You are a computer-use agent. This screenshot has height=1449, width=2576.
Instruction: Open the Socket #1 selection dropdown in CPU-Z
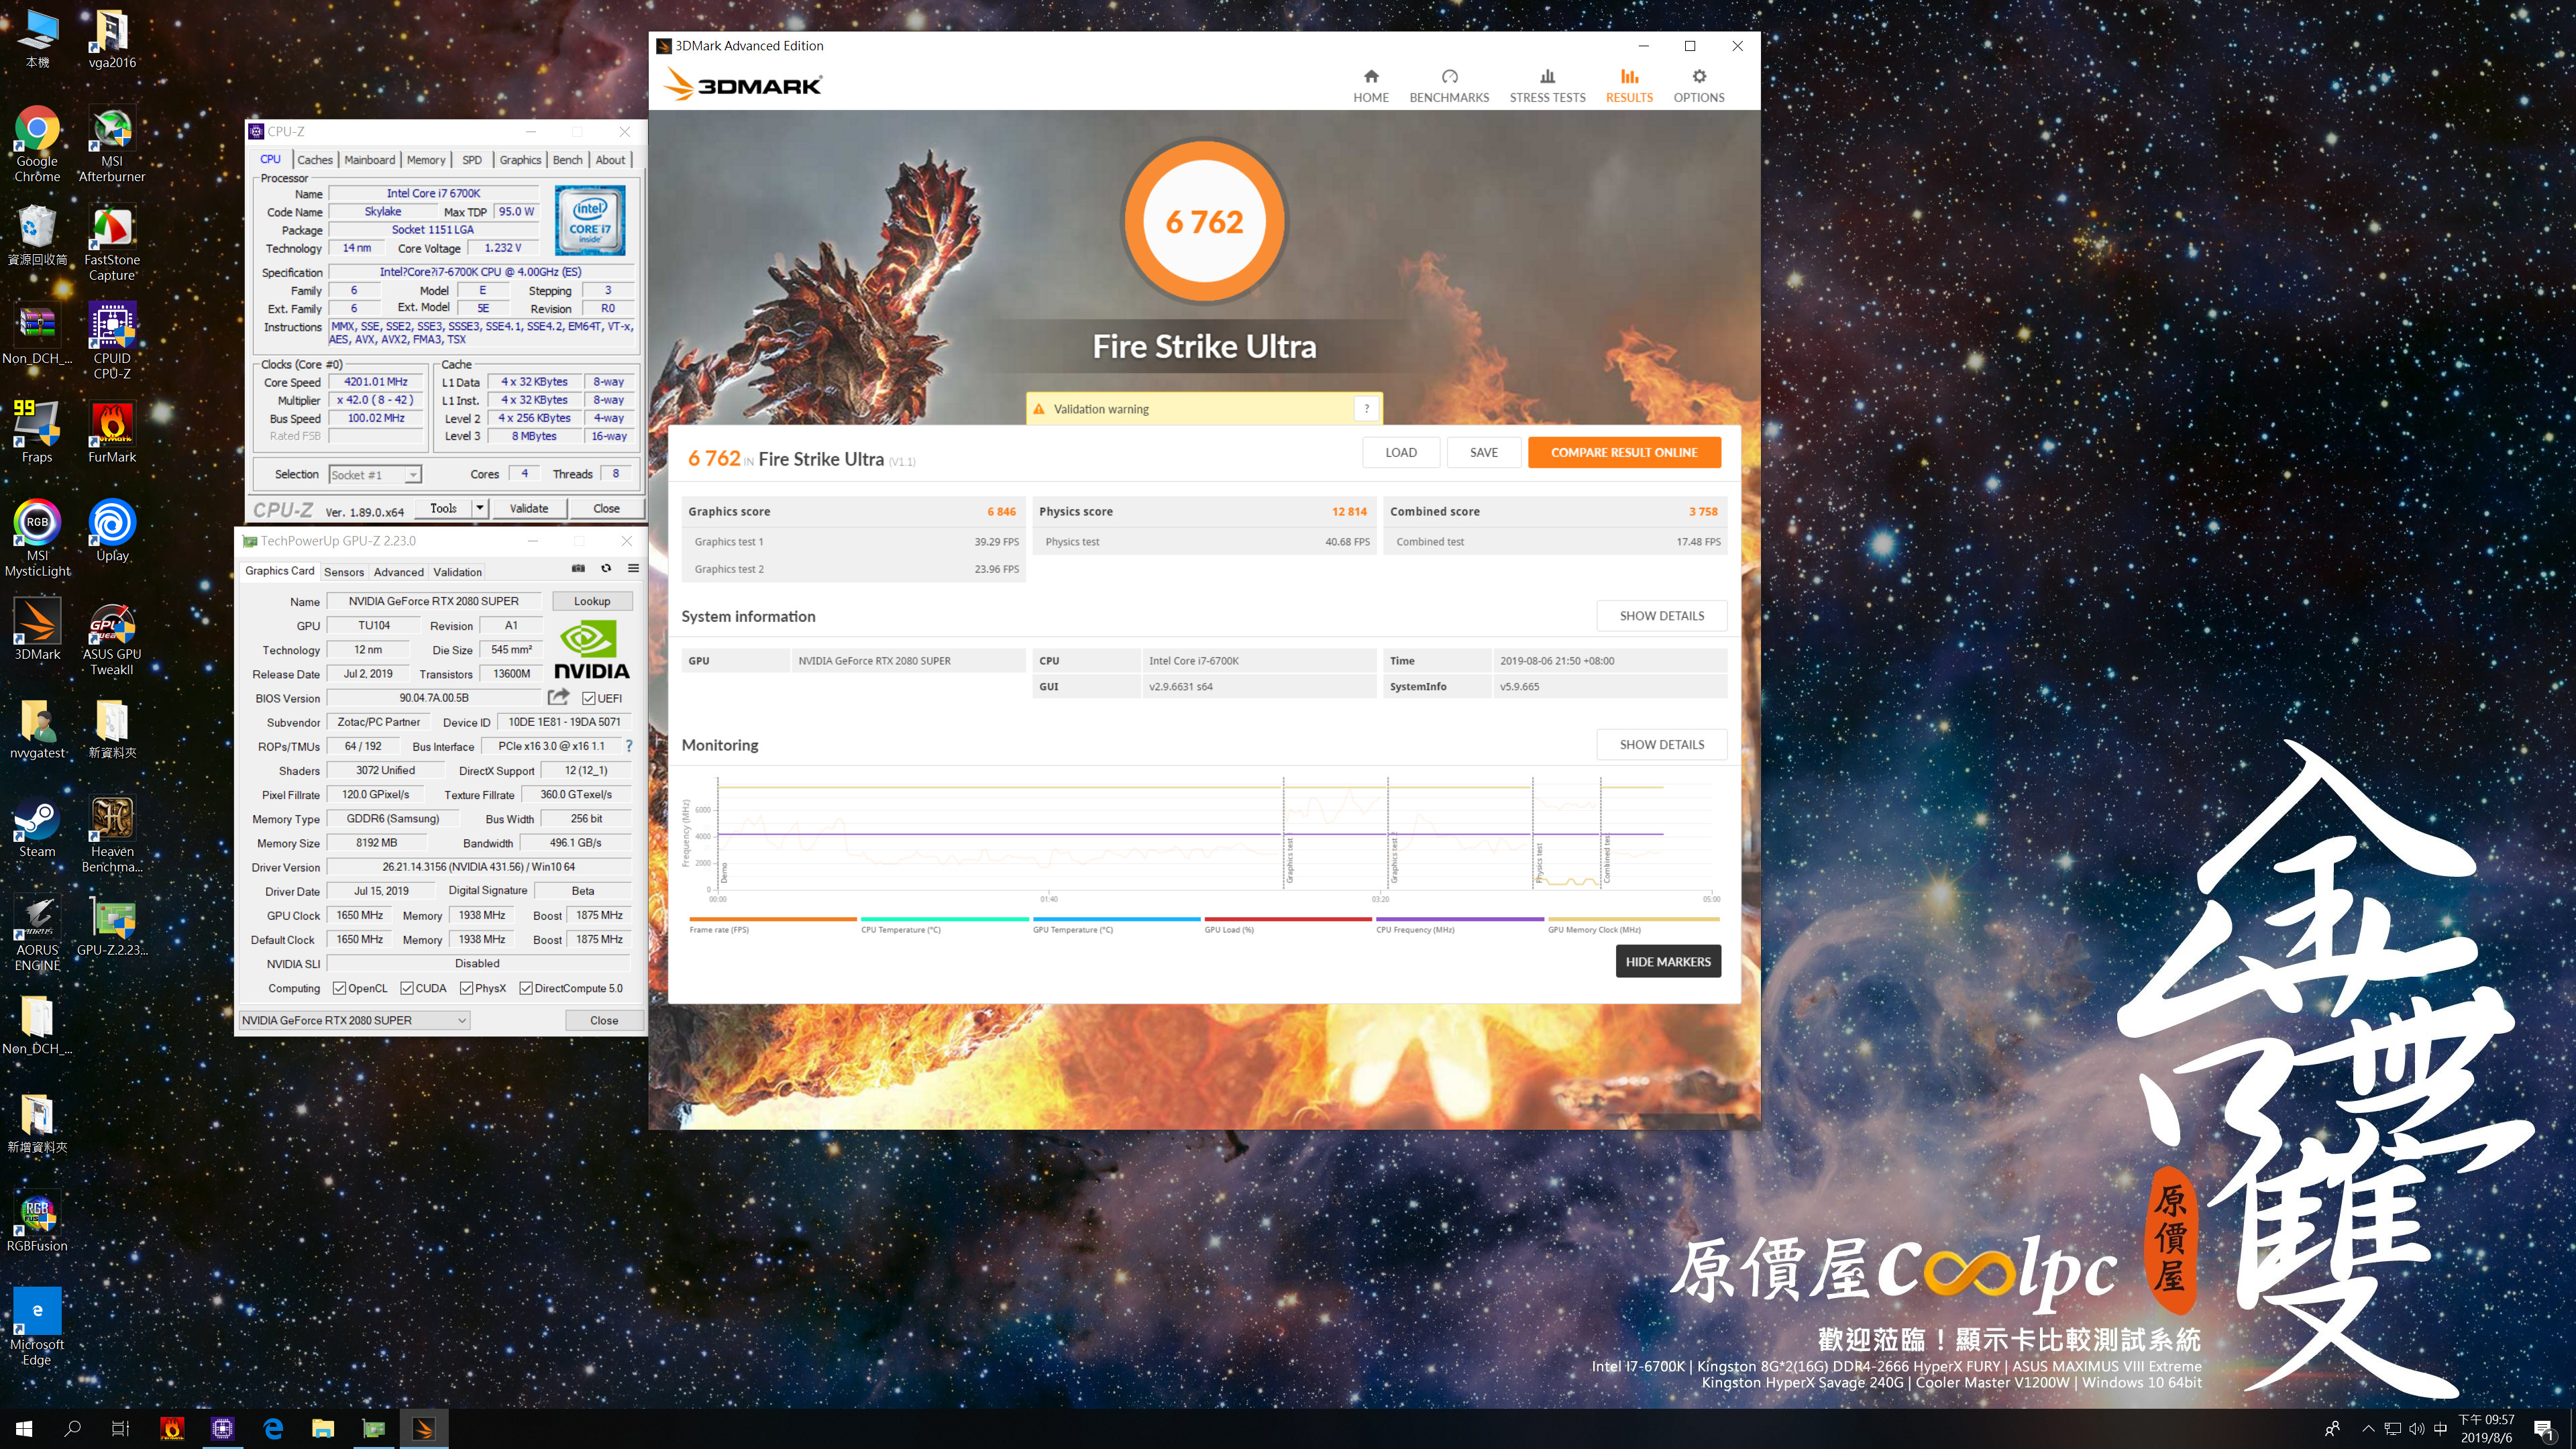pos(375,475)
